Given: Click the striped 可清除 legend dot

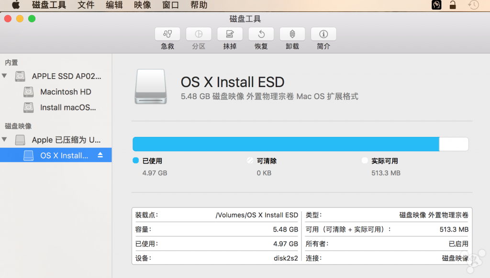Looking at the screenshot, I should pos(250,161).
